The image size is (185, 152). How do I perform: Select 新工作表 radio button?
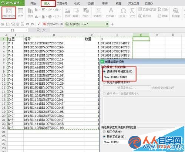(x=104, y=132)
